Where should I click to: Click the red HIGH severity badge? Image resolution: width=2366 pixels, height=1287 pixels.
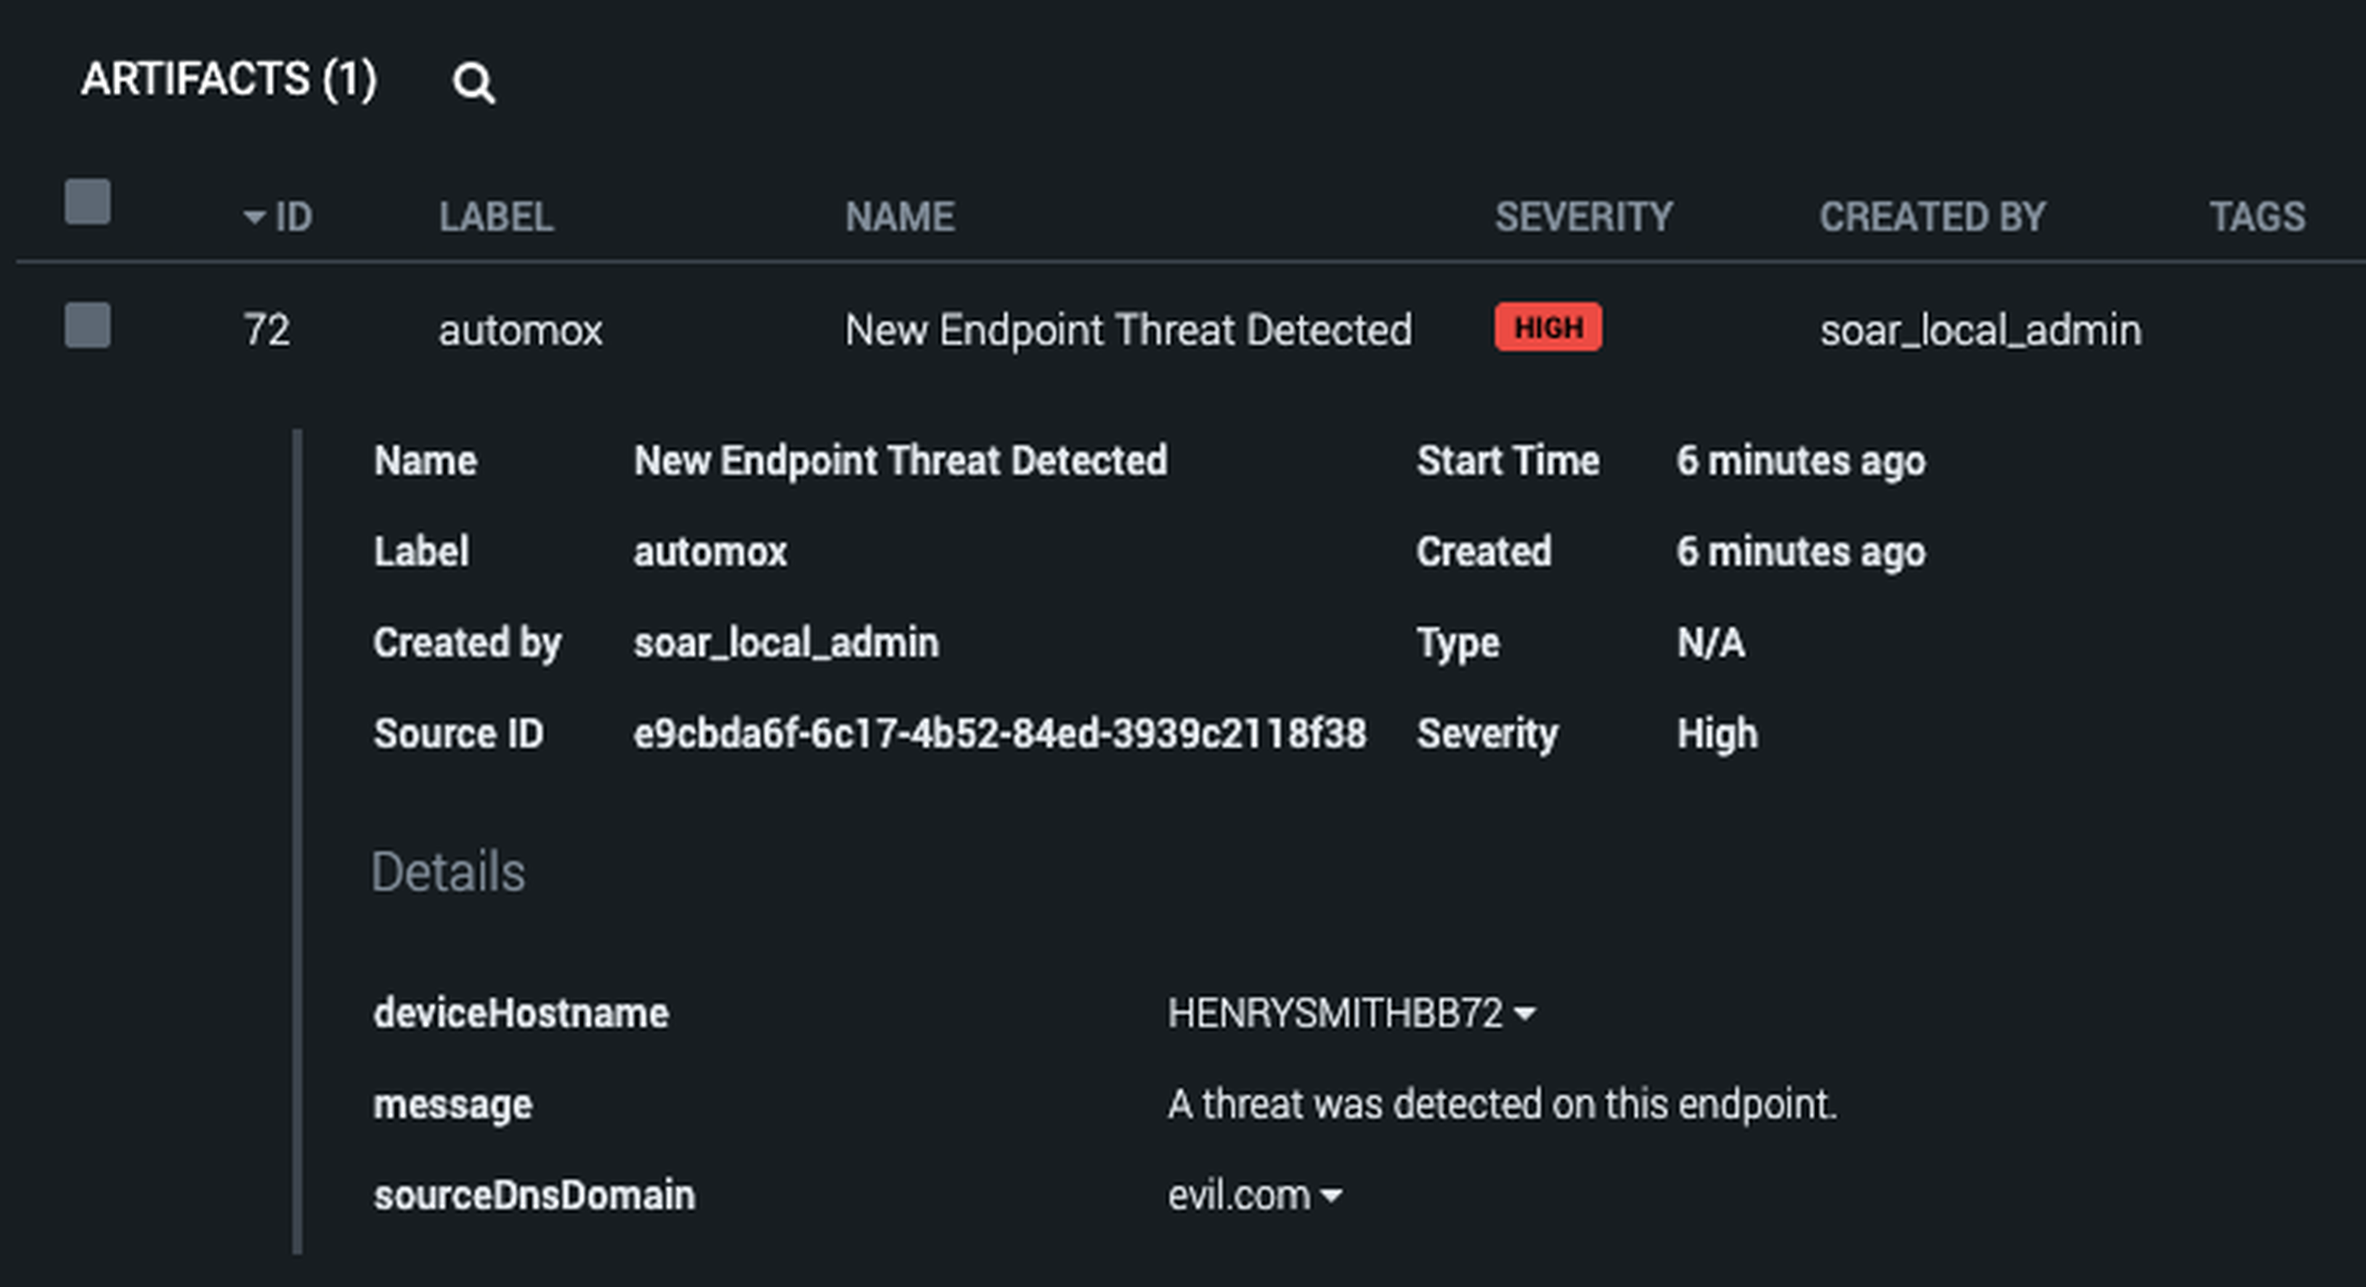pyautogui.click(x=1548, y=327)
